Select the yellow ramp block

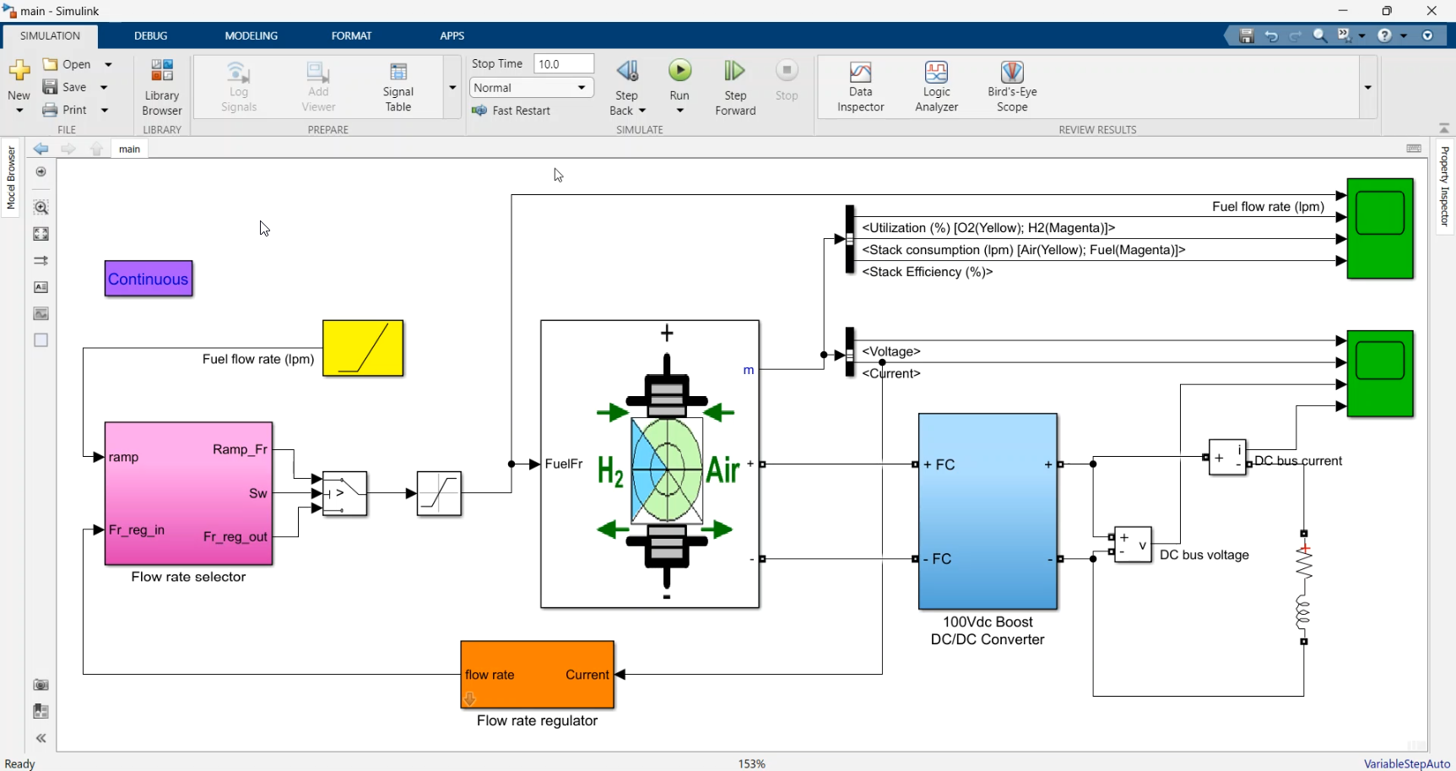click(x=363, y=348)
